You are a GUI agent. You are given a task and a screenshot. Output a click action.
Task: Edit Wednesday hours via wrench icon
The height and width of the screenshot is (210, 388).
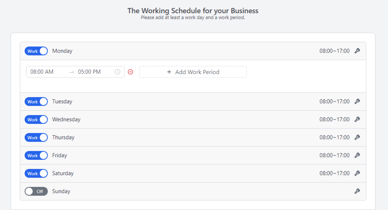[357, 119]
